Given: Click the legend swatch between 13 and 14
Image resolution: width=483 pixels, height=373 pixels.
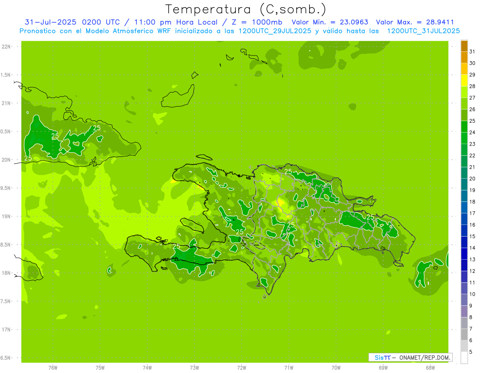Looking at the screenshot, I should tap(464, 253).
